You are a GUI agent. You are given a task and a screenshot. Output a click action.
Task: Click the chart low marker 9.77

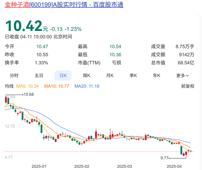pyautogui.click(x=164, y=158)
